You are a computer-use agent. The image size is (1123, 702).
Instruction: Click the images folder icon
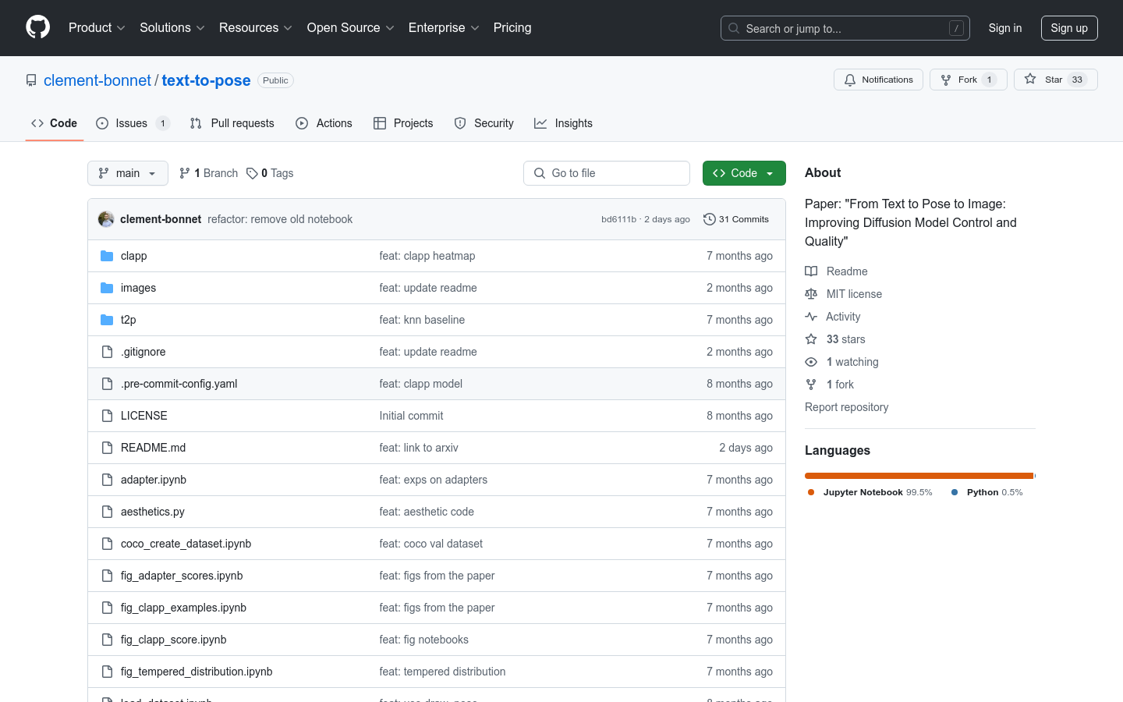107,288
